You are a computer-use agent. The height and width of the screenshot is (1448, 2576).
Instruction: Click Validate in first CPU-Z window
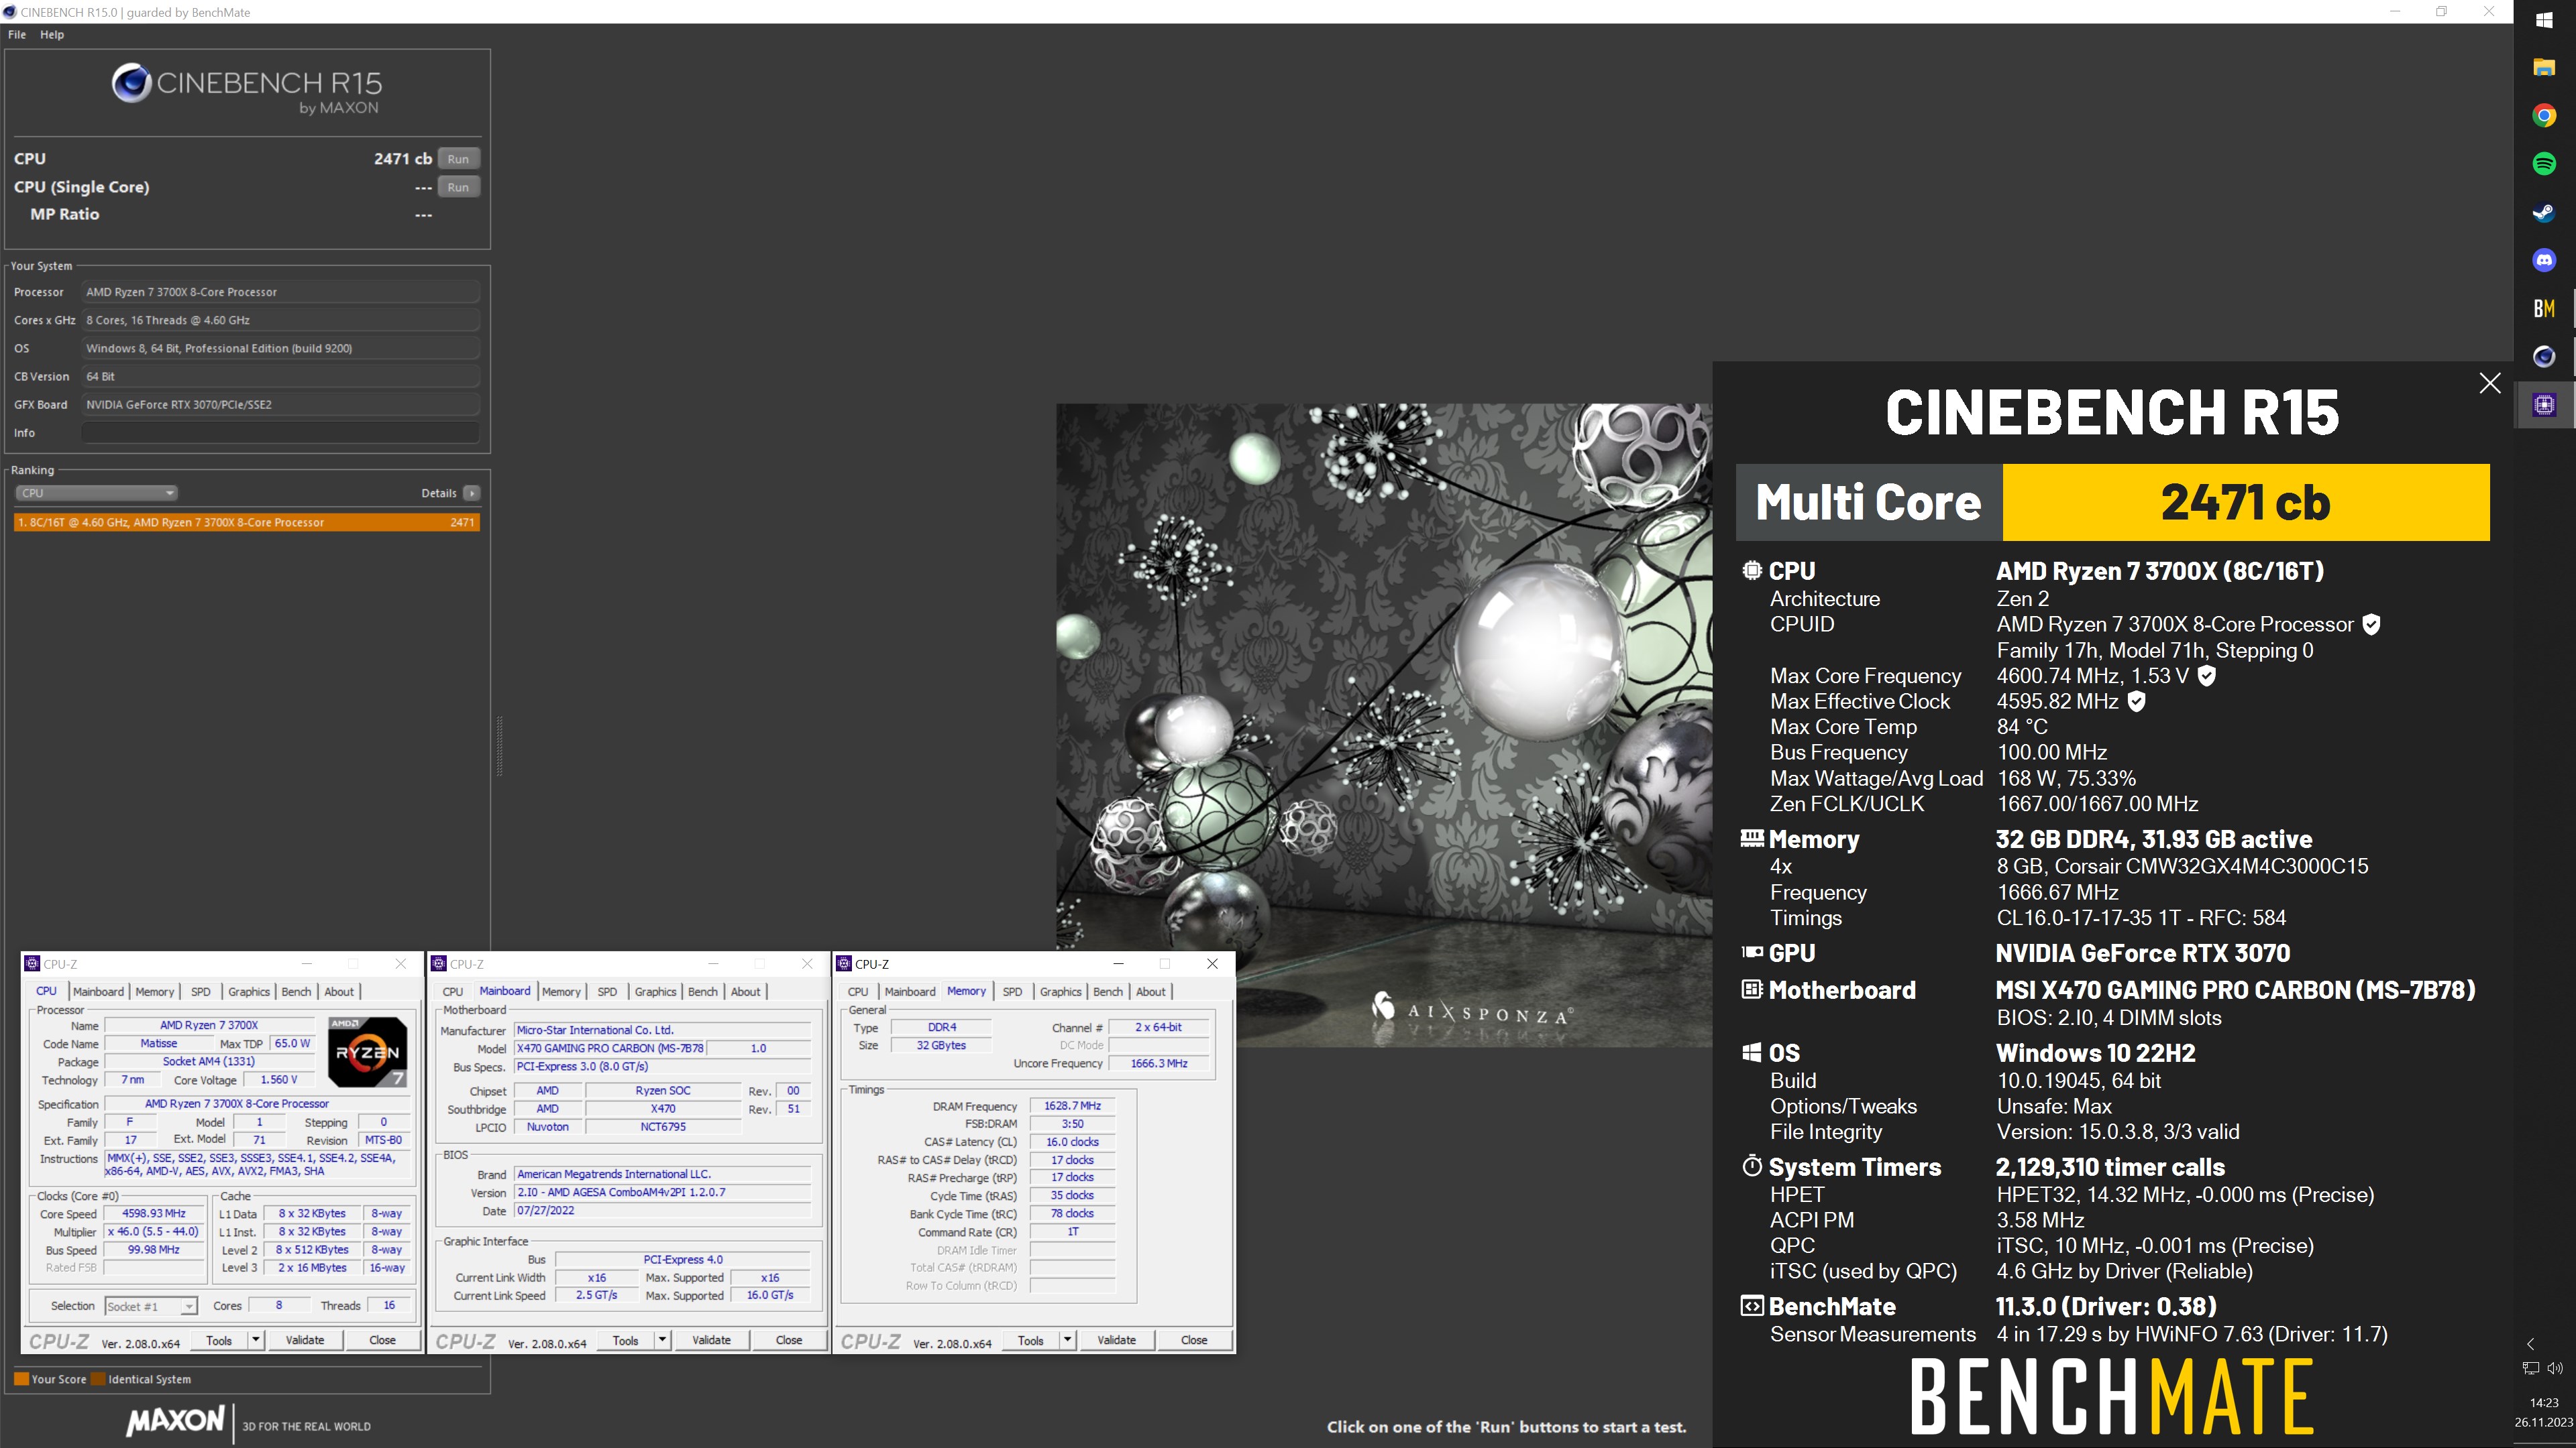[305, 1340]
